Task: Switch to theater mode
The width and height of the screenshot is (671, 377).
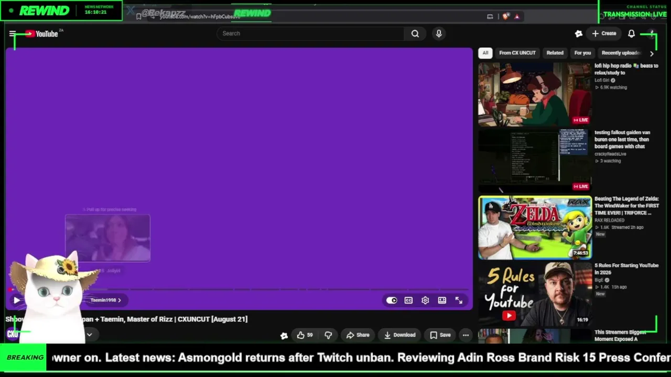Action: coord(442,300)
